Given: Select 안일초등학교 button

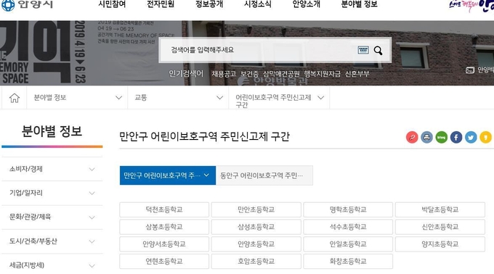Looking at the screenshot, I should pos(348,244).
